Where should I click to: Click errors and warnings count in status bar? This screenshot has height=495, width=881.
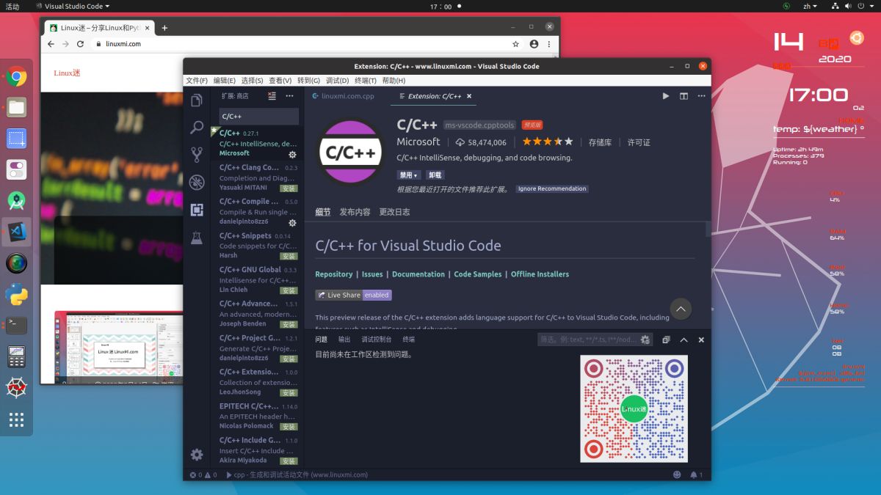click(x=203, y=474)
